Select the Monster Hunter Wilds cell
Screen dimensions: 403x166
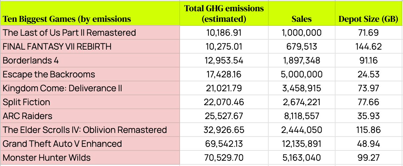click(47, 158)
